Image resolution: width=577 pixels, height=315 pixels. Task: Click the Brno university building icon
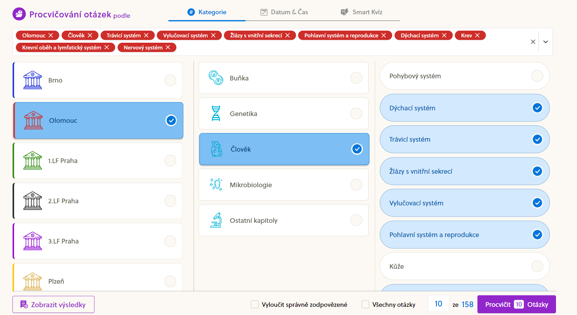(32, 80)
